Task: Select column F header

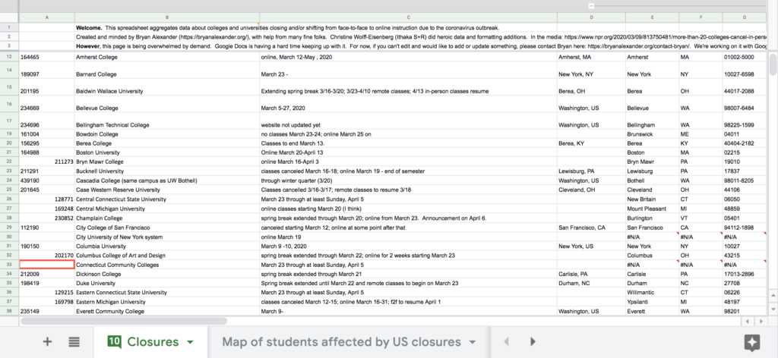Action: 701,17
